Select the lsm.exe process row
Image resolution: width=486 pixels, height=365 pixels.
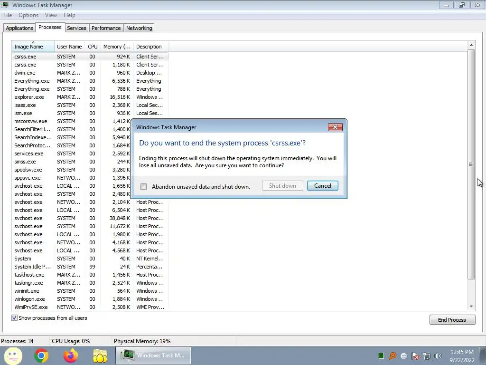(x=90, y=113)
